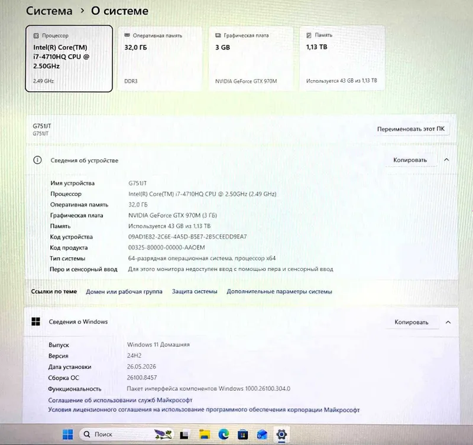The height and width of the screenshot is (445, 473).
Task: Open Microsoft Store taskbar icon
Action: 243,434
